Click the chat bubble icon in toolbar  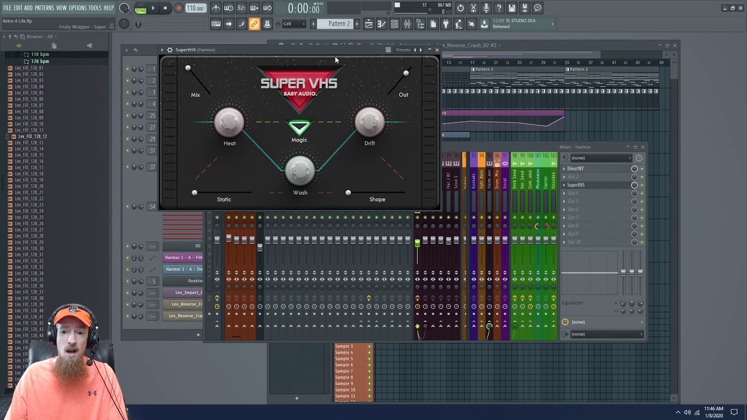(x=537, y=8)
